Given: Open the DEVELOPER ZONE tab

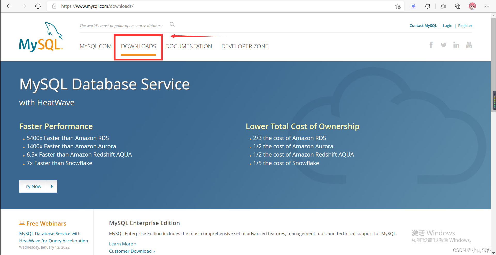Looking at the screenshot, I should coord(245,46).
